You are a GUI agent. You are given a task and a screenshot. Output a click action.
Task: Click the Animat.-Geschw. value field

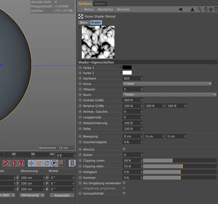coord(132,112)
